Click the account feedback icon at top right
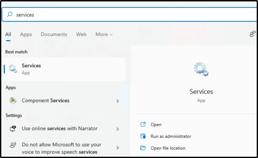The height and width of the screenshot is (158, 258). click(x=252, y=34)
